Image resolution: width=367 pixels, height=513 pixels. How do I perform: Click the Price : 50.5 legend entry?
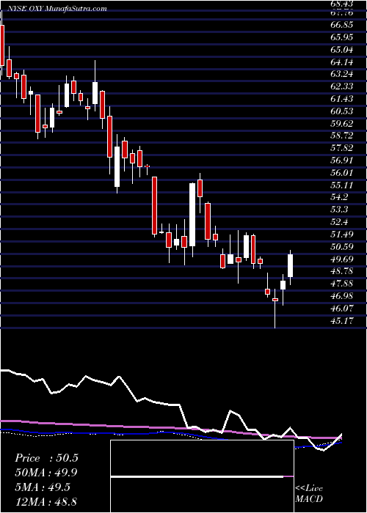tap(46, 458)
